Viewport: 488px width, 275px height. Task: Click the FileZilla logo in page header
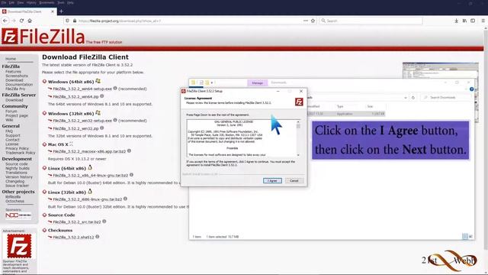[43, 37]
